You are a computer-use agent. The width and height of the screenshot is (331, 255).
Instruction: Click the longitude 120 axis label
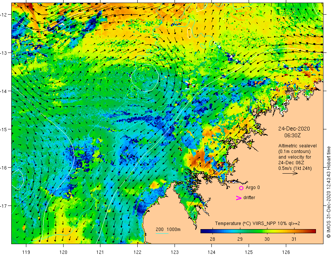click(x=63, y=252)
